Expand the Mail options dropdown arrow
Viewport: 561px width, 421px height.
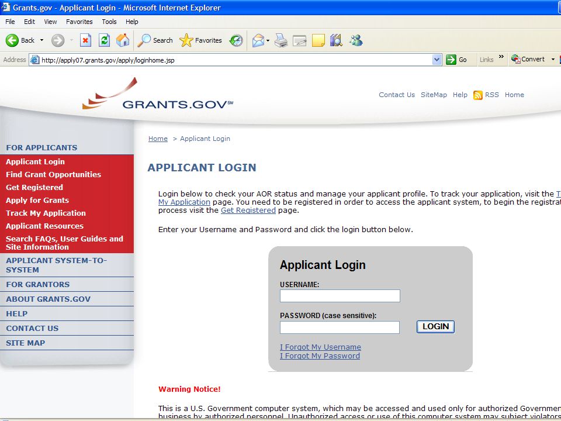[x=268, y=40]
